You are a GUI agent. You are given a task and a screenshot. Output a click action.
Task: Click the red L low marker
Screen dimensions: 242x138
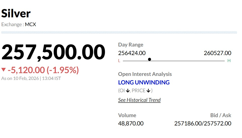[119, 61]
